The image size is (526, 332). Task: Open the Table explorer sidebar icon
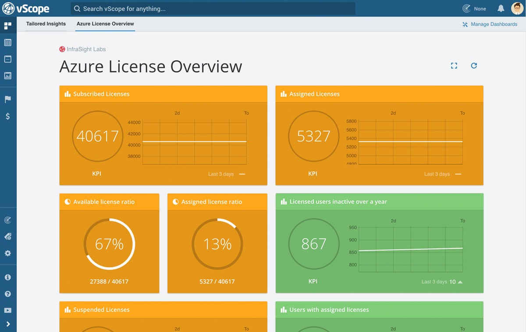[x=7, y=42]
